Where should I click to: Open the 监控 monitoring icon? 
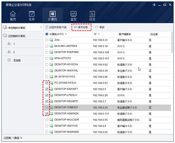click(x=73, y=14)
